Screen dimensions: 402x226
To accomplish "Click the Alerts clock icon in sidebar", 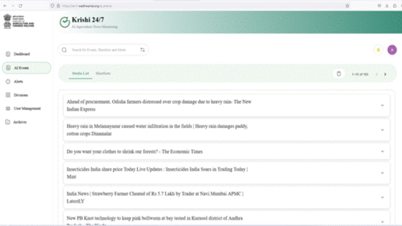I will [x=8, y=82].
